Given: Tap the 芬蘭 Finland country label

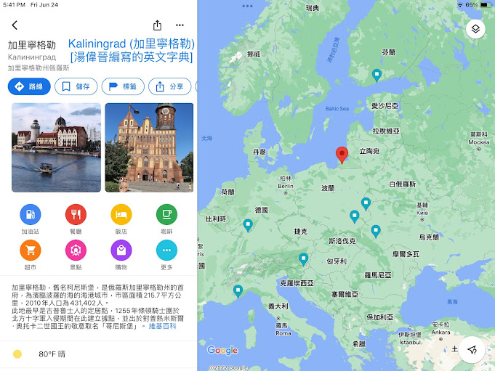Looking at the screenshot, I should (388, 52).
